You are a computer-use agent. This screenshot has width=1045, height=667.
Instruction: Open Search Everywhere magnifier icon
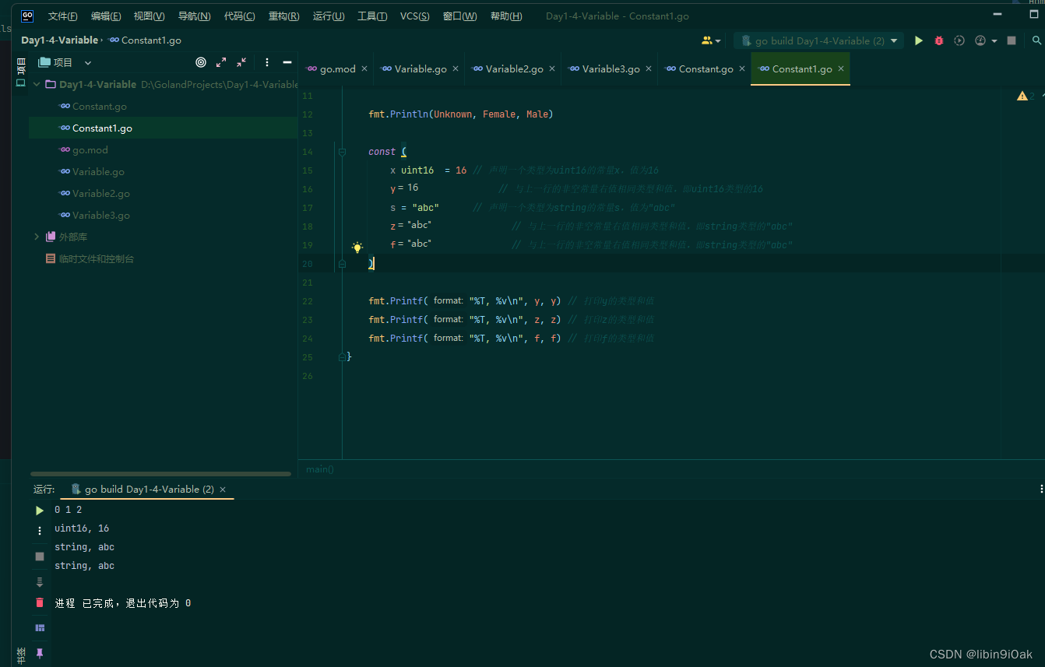click(x=1036, y=40)
